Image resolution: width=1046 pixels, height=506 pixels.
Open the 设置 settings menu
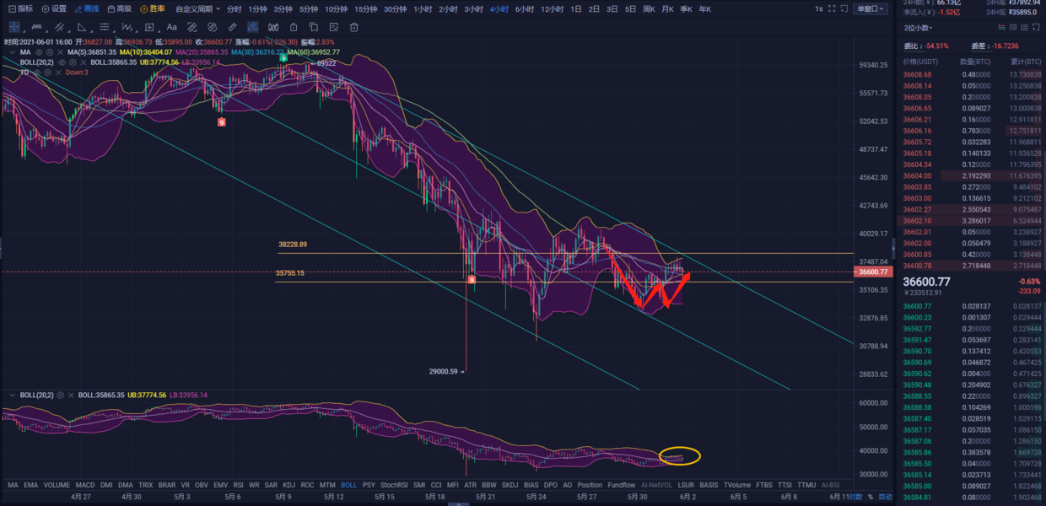pos(53,8)
